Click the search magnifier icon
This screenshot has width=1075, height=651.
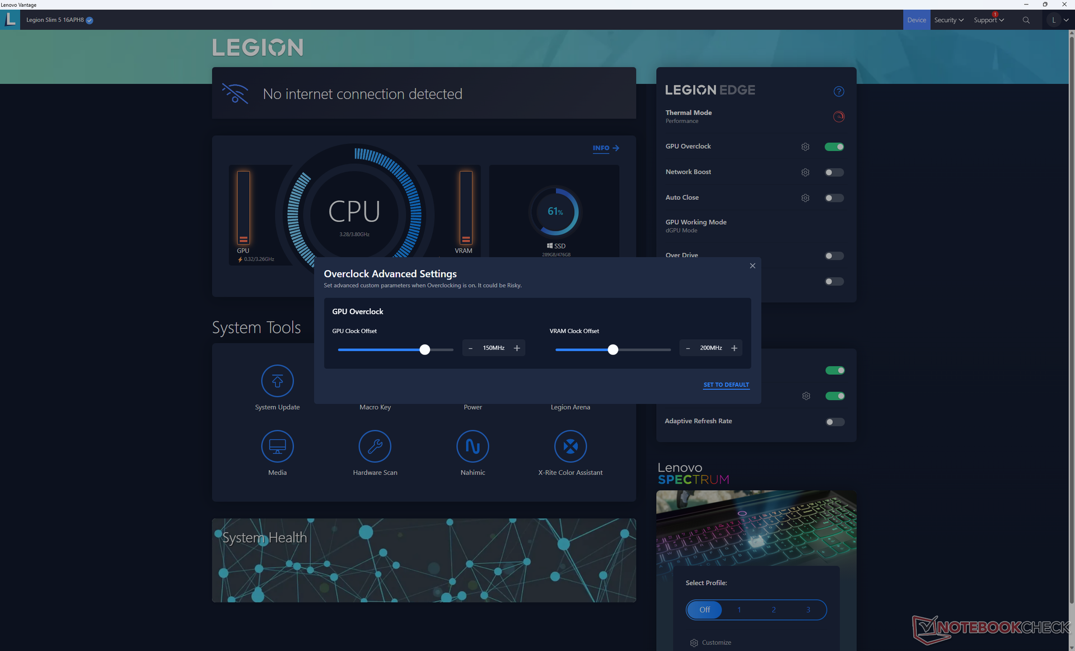click(1026, 20)
